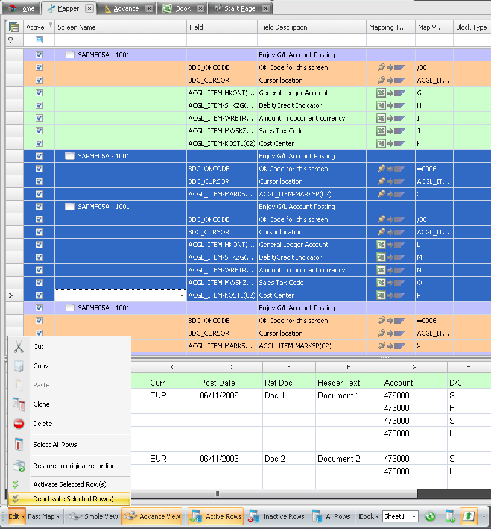Click the Excel mapping icon for General Ledger Account
This screenshot has height=529, width=491.
point(381,93)
